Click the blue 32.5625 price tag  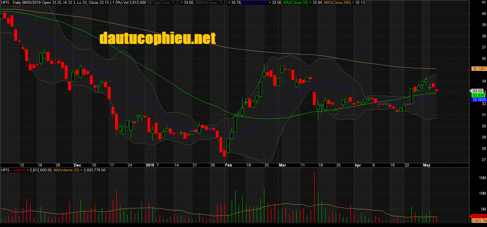pos(479,100)
